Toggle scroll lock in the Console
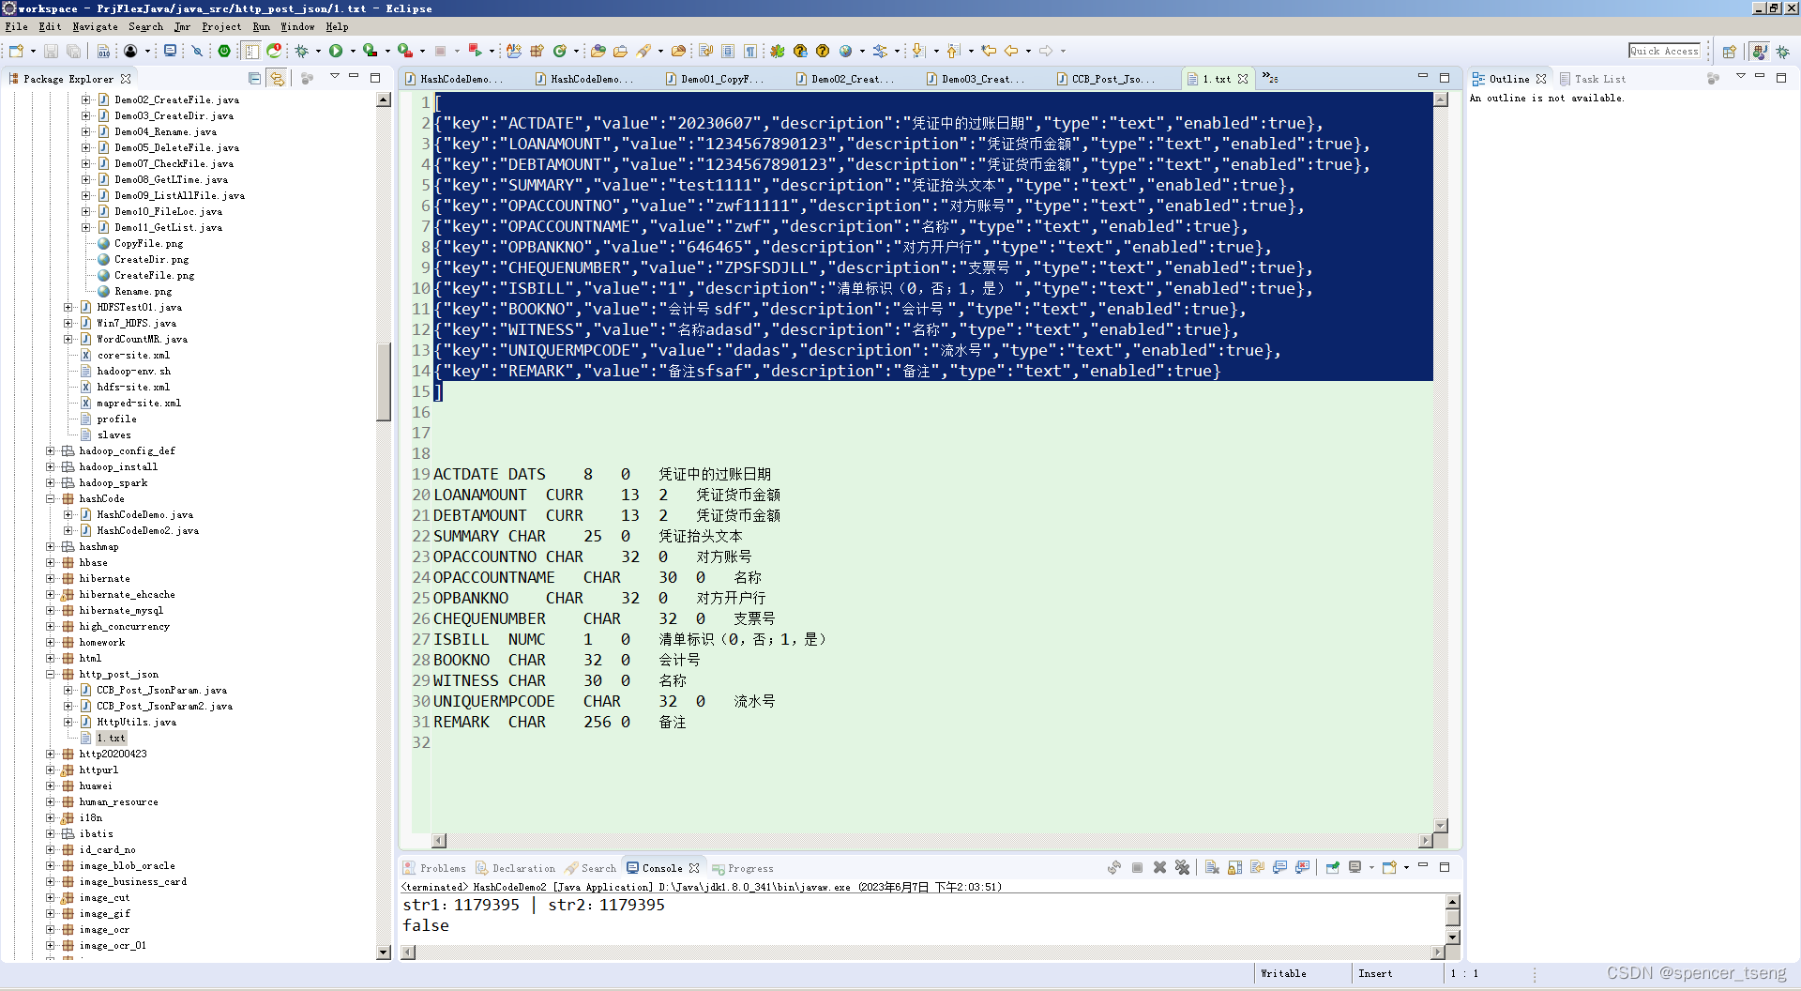Screen dimensions: 1801x991 pos(1233,867)
